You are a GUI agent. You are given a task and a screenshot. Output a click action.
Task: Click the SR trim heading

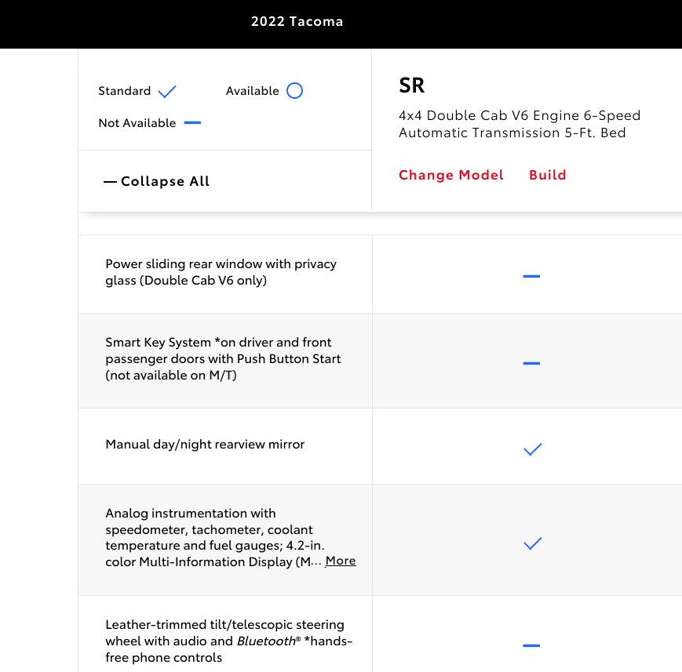pos(411,85)
